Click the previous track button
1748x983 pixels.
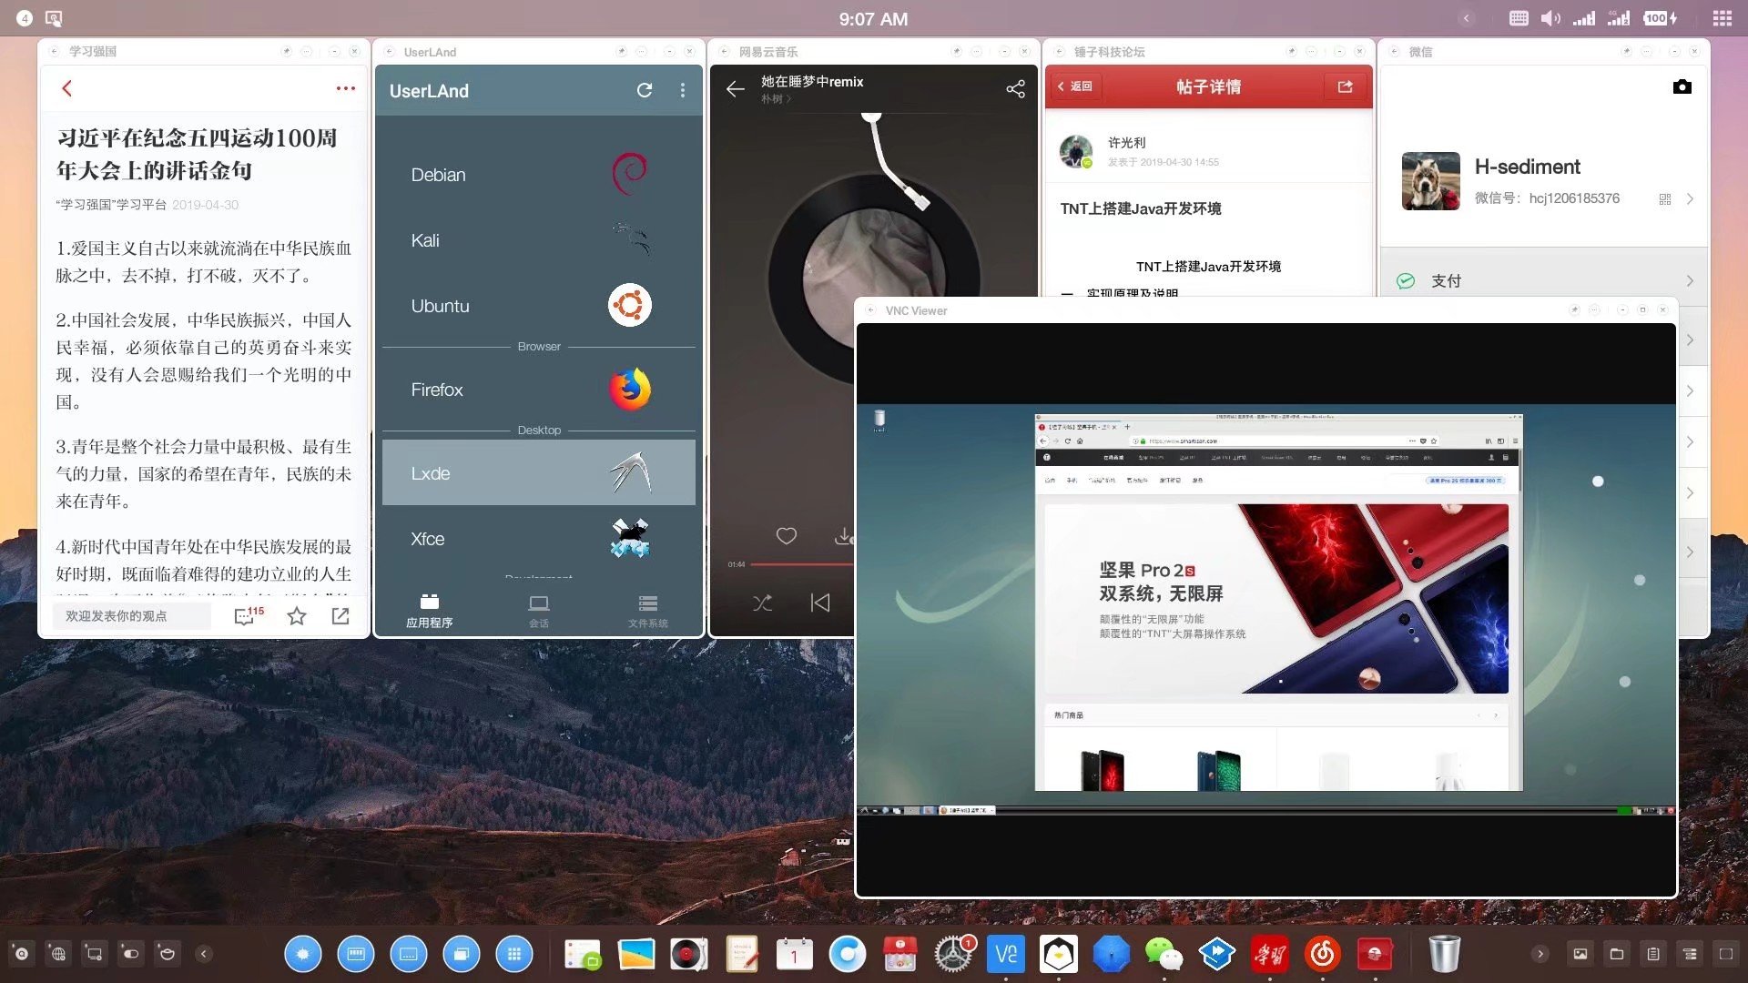click(x=819, y=603)
